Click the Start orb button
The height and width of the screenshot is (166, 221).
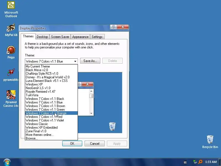[7, 162]
